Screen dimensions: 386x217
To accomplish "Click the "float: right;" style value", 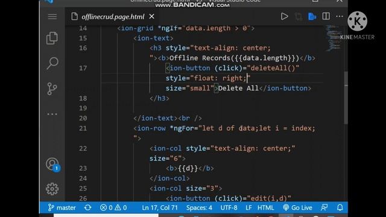I will click(x=220, y=78).
